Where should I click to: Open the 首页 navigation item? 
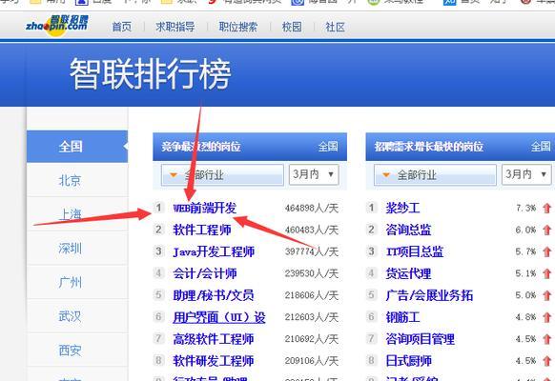click(122, 27)
